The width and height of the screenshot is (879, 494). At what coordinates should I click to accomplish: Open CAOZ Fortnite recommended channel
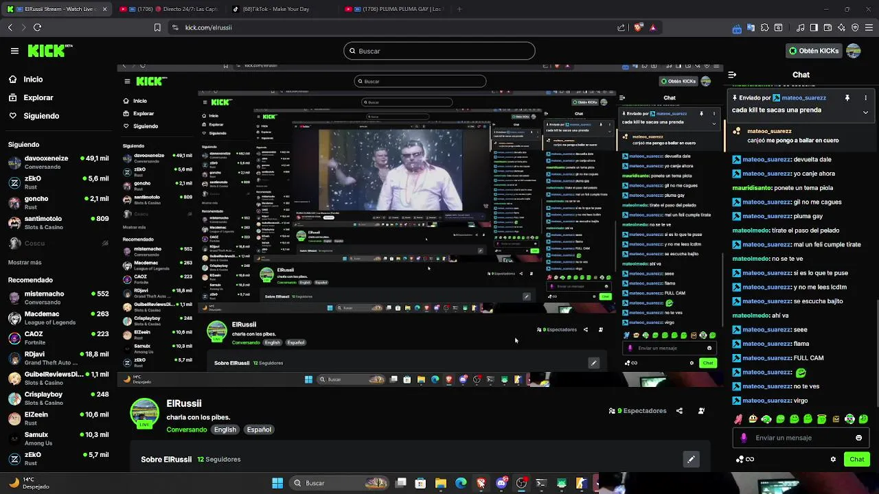58,338
